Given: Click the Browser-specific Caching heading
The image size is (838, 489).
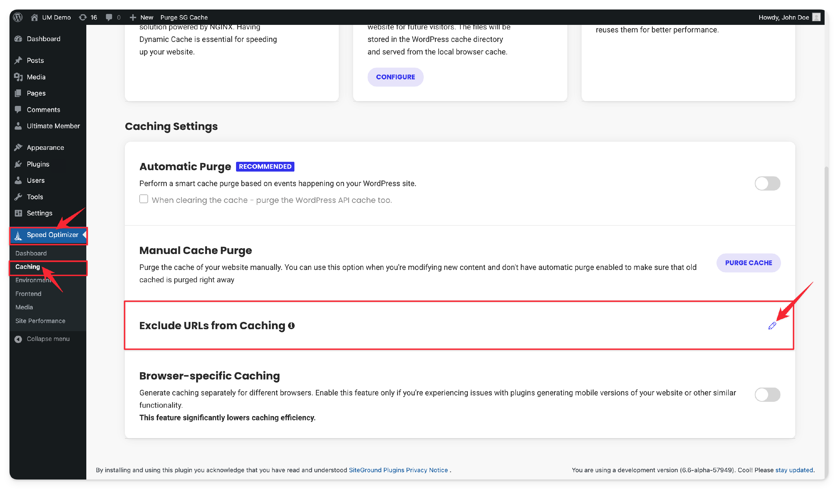Looking at the screenshot, I should (209, 376).
